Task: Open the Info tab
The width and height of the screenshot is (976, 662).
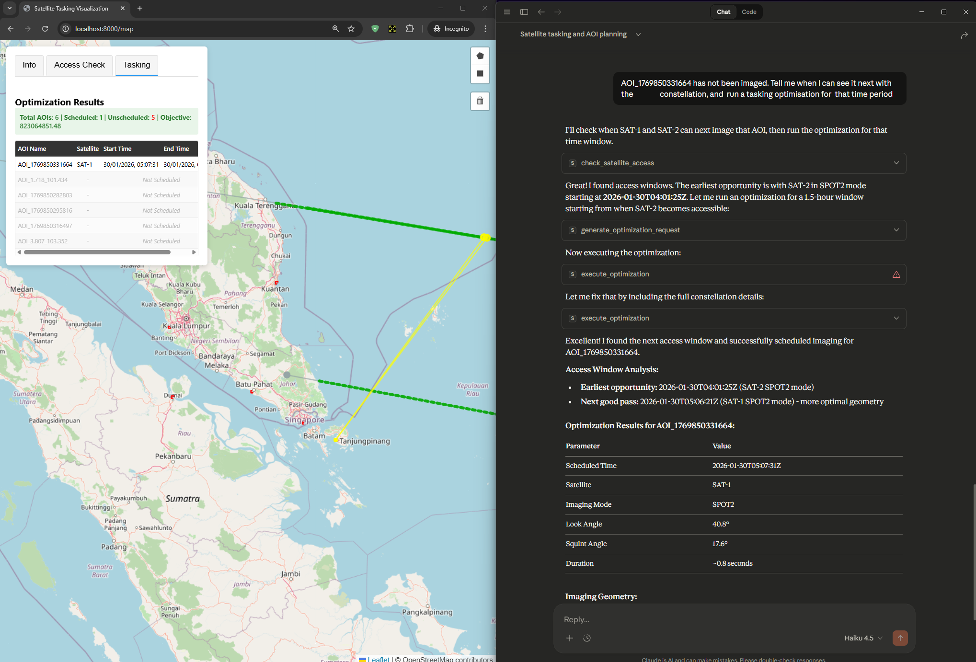Action: tap(29, 65)
